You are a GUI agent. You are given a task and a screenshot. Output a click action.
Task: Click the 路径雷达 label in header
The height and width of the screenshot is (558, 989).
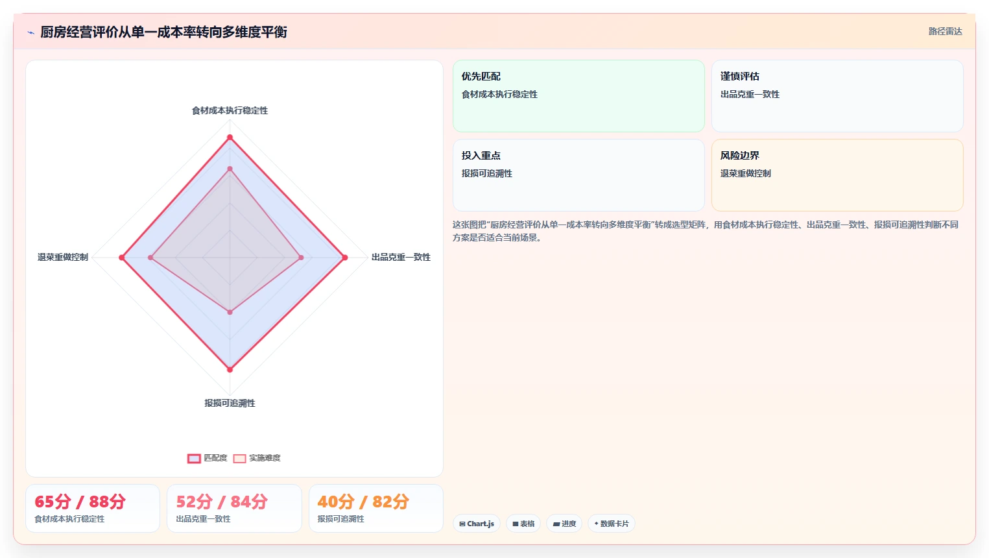coord(945,31)
